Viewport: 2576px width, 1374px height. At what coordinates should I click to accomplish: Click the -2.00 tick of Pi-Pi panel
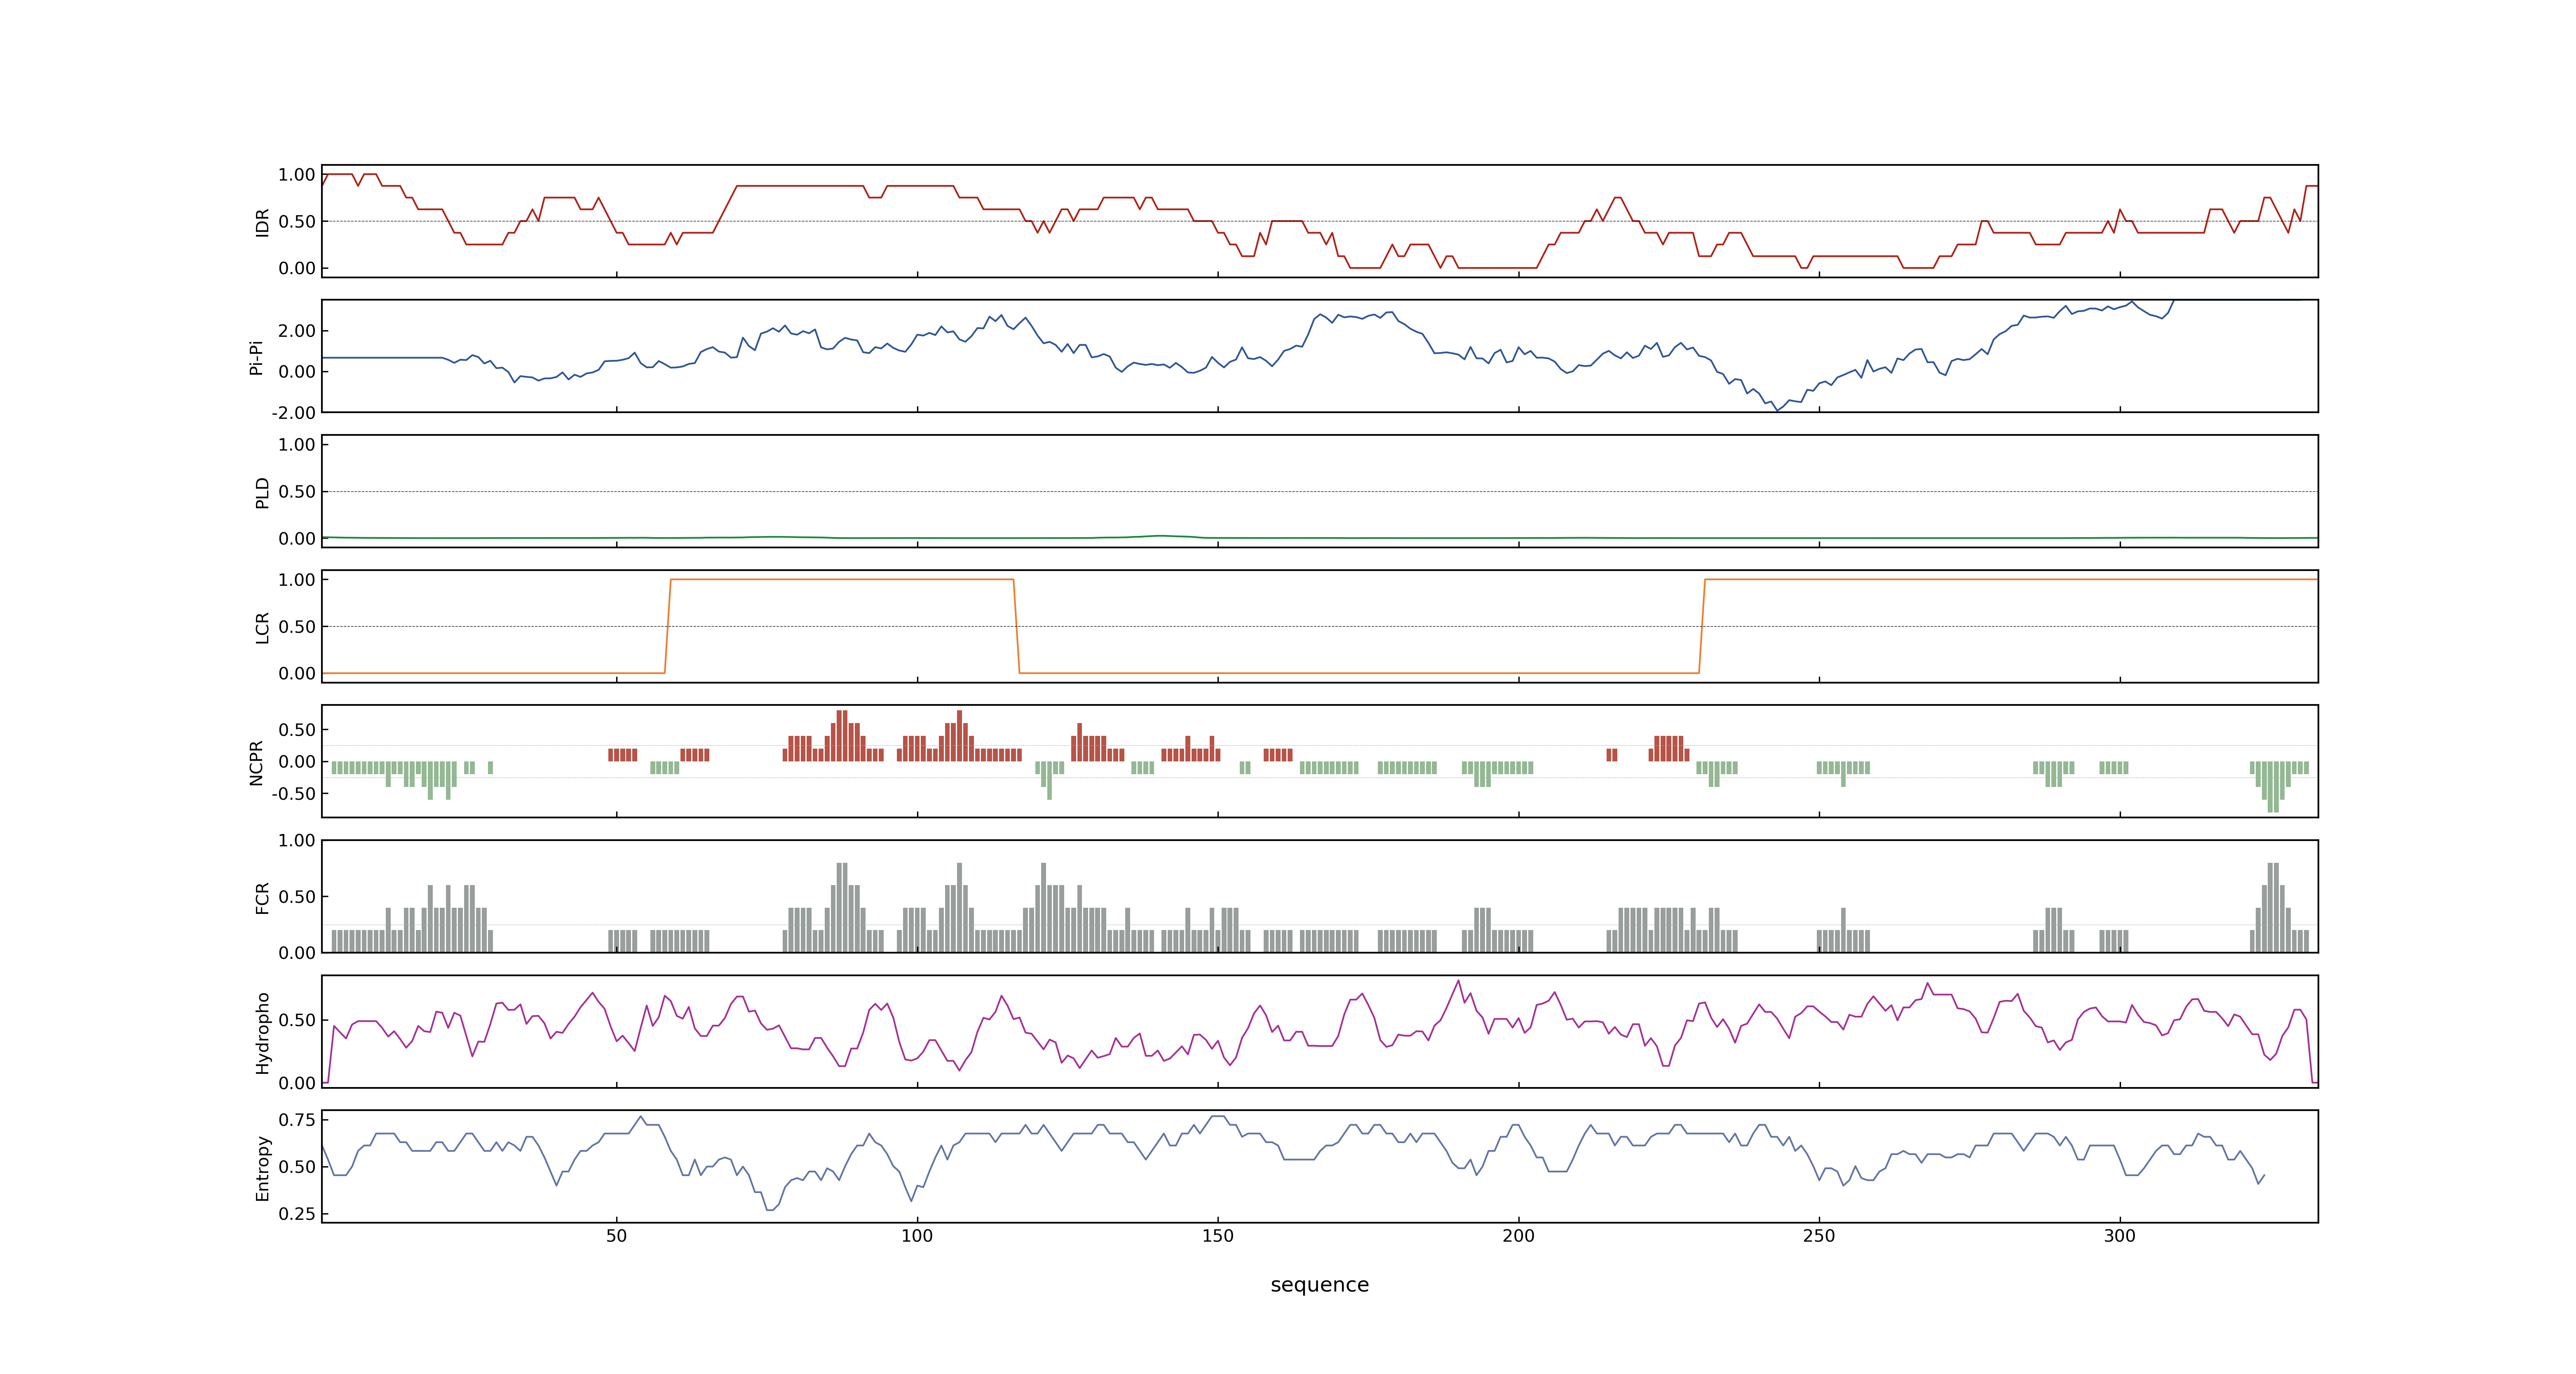tap(293, 413)
